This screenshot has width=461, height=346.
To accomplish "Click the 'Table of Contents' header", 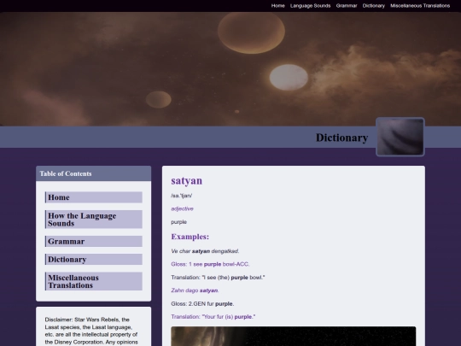I will 94,173.
